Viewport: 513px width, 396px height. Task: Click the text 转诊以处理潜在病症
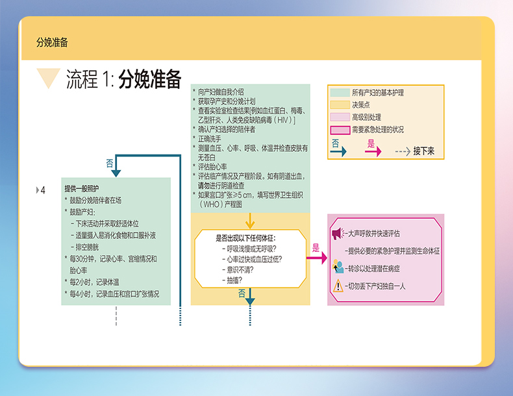[373, 269]
